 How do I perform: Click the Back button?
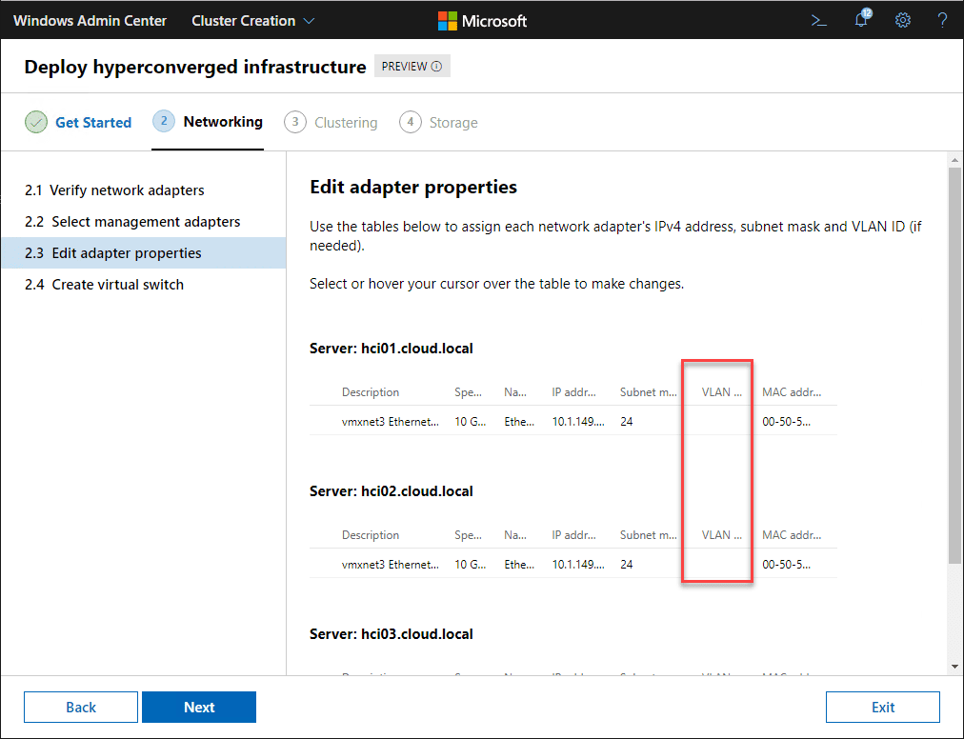click(x=81, y=707)
